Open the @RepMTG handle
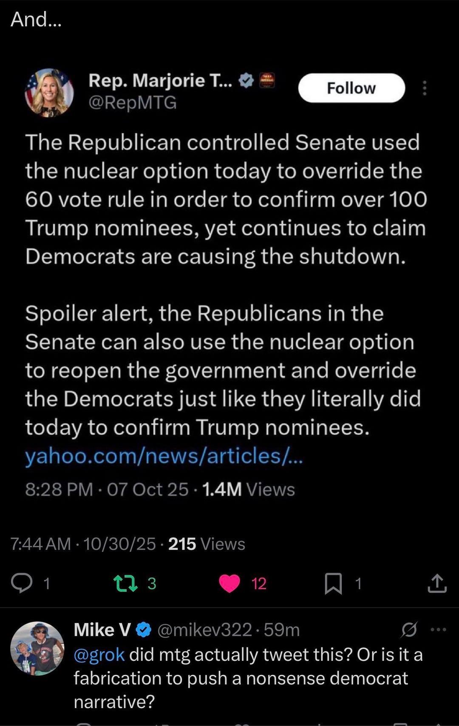 click(132, 103)
